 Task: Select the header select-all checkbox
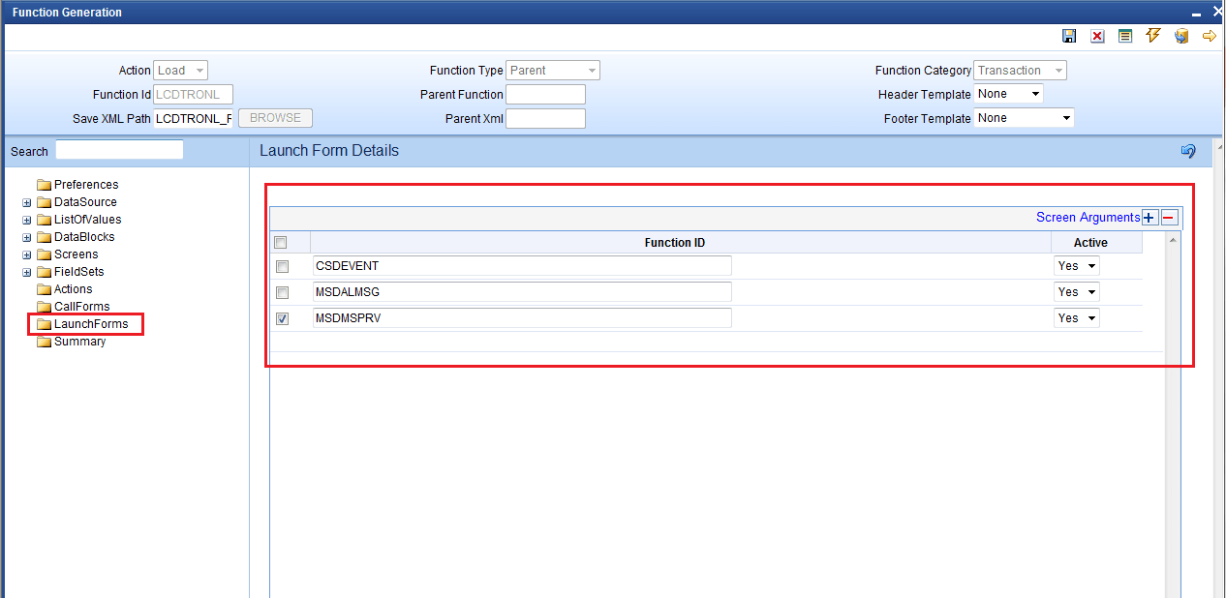tap(279, 242)
